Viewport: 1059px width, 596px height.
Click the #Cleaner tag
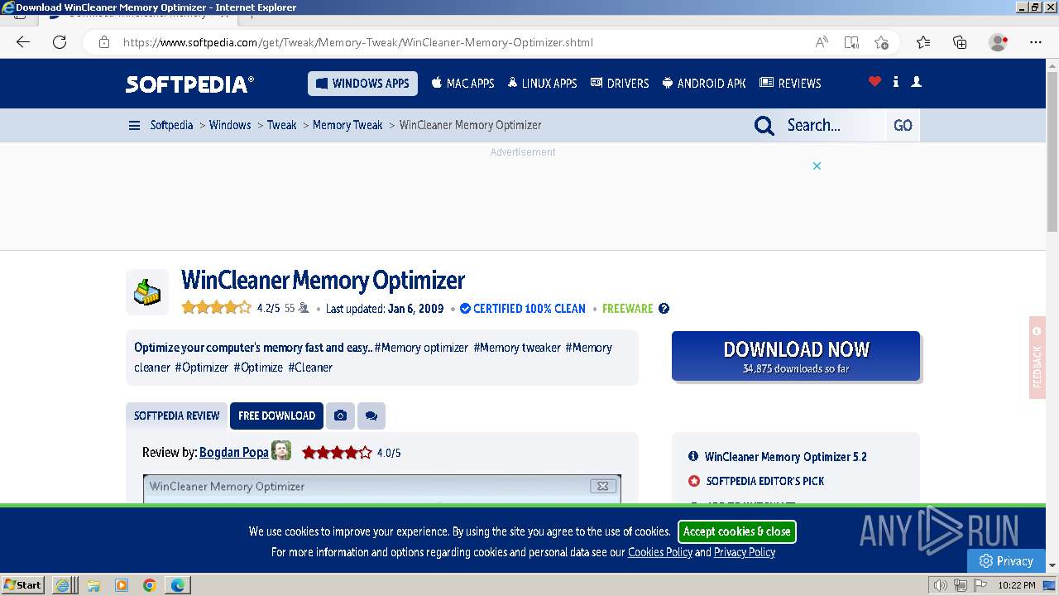coord(310,368)
